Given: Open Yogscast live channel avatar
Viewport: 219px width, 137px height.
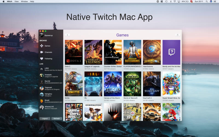Looking at the screenshot, I should (x=42, y=88).
